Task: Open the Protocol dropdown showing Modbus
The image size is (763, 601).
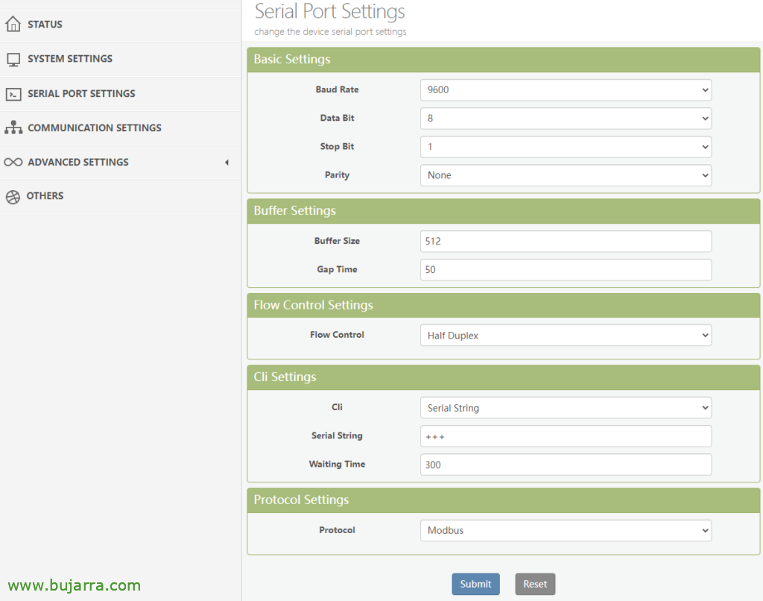Action: (565, 531)
